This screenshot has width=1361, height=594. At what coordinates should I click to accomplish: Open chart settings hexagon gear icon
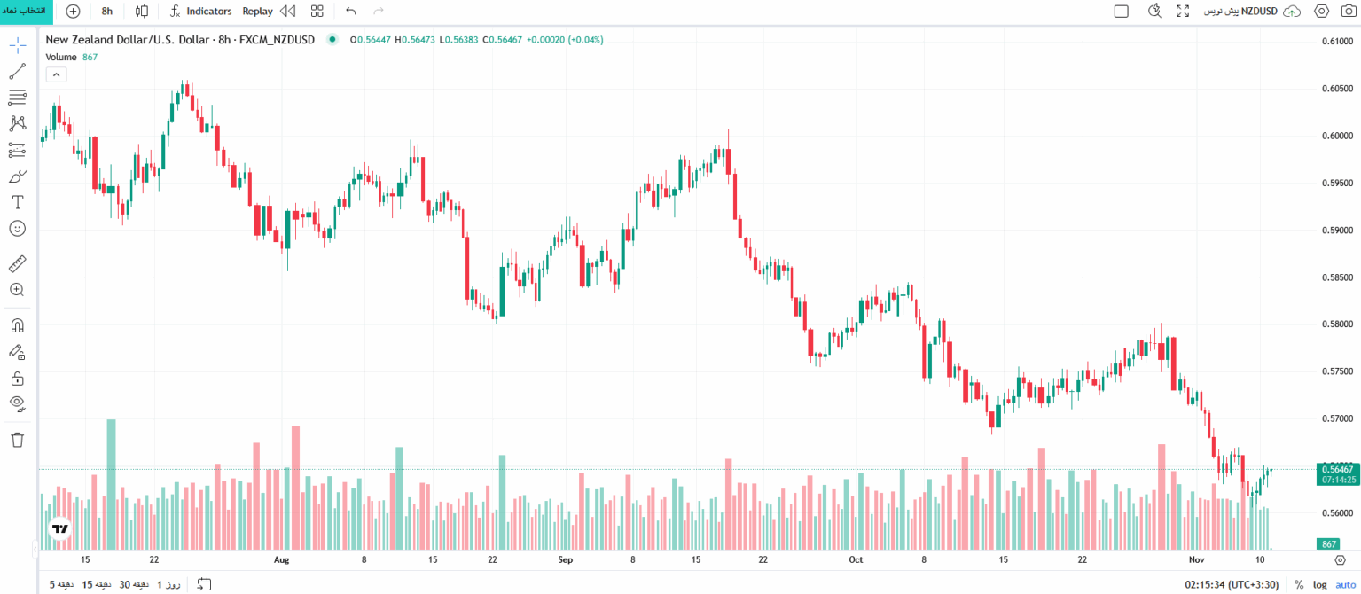(x=1321, y=11)
